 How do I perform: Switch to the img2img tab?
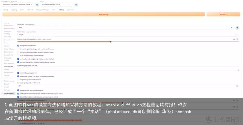tap(14, 10)
